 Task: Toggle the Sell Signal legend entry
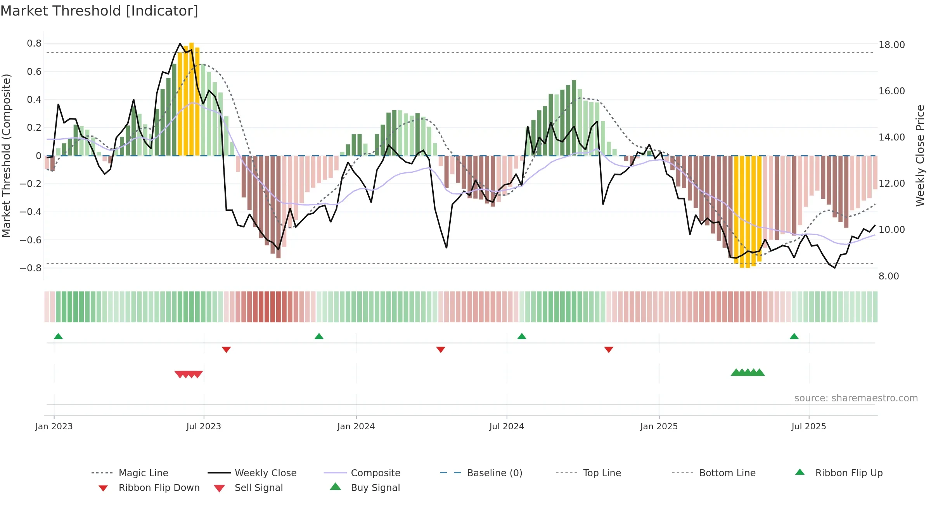(248, 488)
